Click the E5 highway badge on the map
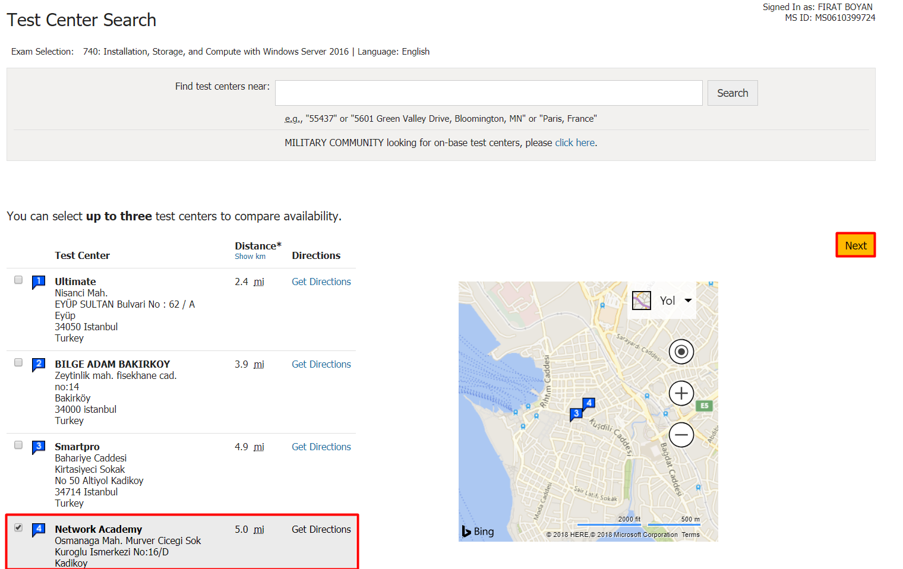Image resolution: width=903 pixels, height=569 pixels. 704,406
